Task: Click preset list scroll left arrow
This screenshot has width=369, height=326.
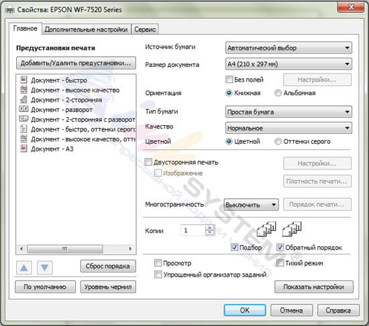Action: [21, 248]
